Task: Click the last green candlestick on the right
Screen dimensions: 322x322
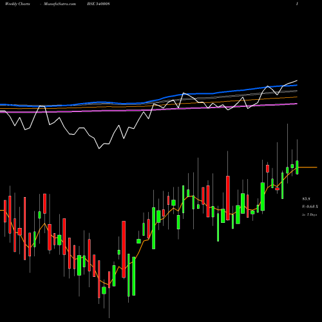Action: 297,167
